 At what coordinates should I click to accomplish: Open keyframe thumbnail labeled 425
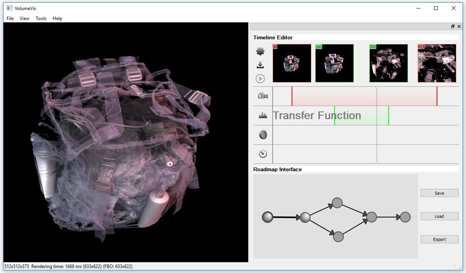437,63
